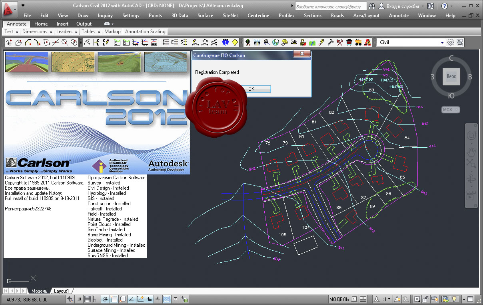The height and width of the screenshot is (305, 483).
Task: Click the 'Регистрация:52322748' text
Action: [x=28, y=209]
